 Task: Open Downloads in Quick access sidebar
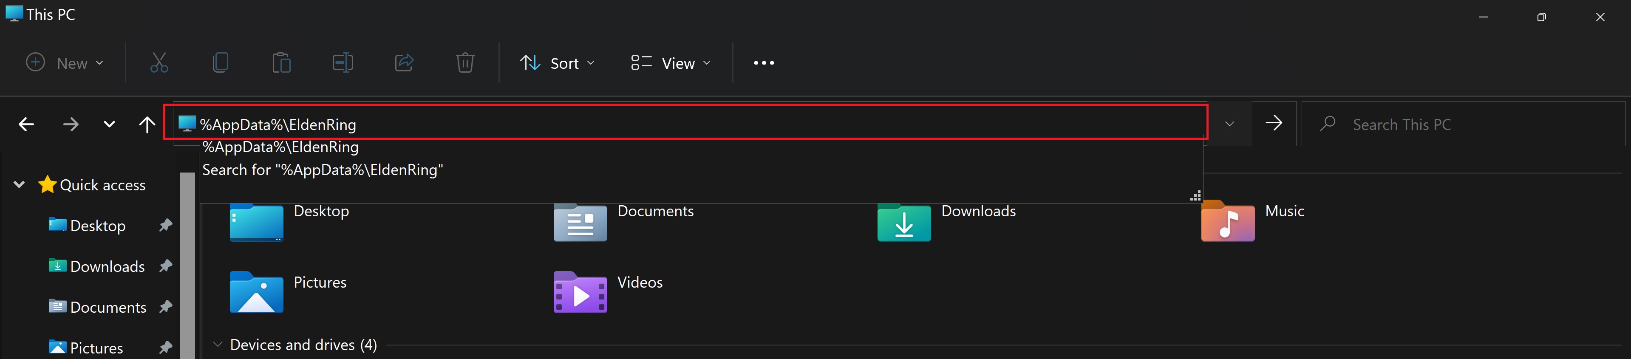pos(107,266)
